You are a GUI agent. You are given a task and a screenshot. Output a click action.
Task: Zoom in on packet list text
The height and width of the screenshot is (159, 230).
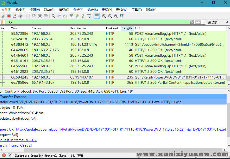click(x=104, y=16)
